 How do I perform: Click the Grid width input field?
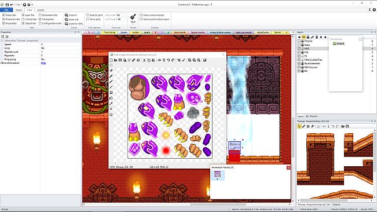(x=122, y=15)
